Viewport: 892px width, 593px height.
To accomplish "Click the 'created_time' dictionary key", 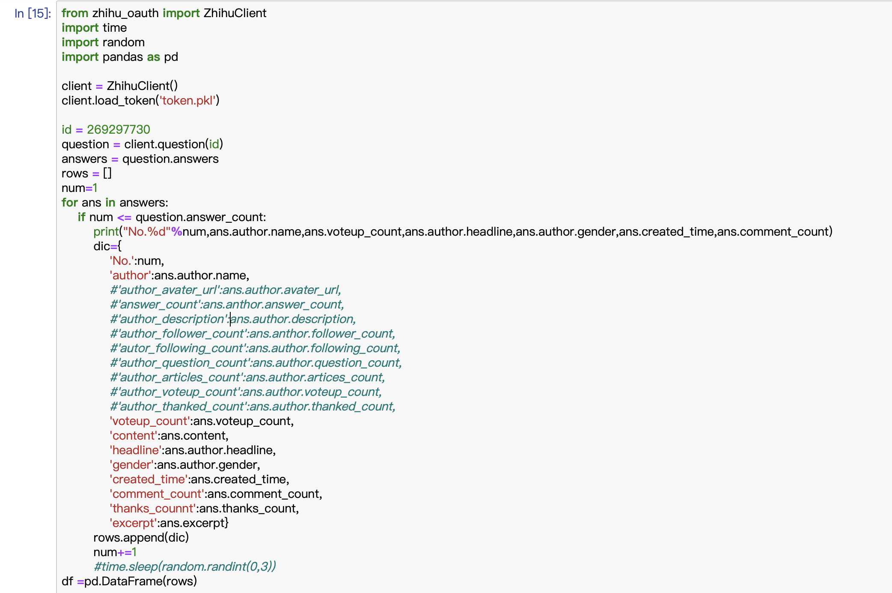I will tap(149, 479).
